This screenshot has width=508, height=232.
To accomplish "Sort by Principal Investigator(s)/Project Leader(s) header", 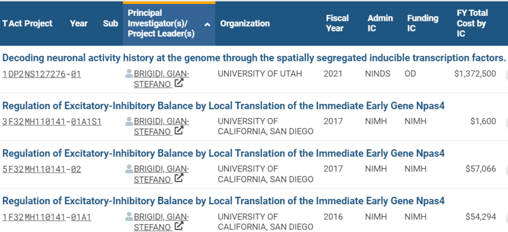I will 161,23.
